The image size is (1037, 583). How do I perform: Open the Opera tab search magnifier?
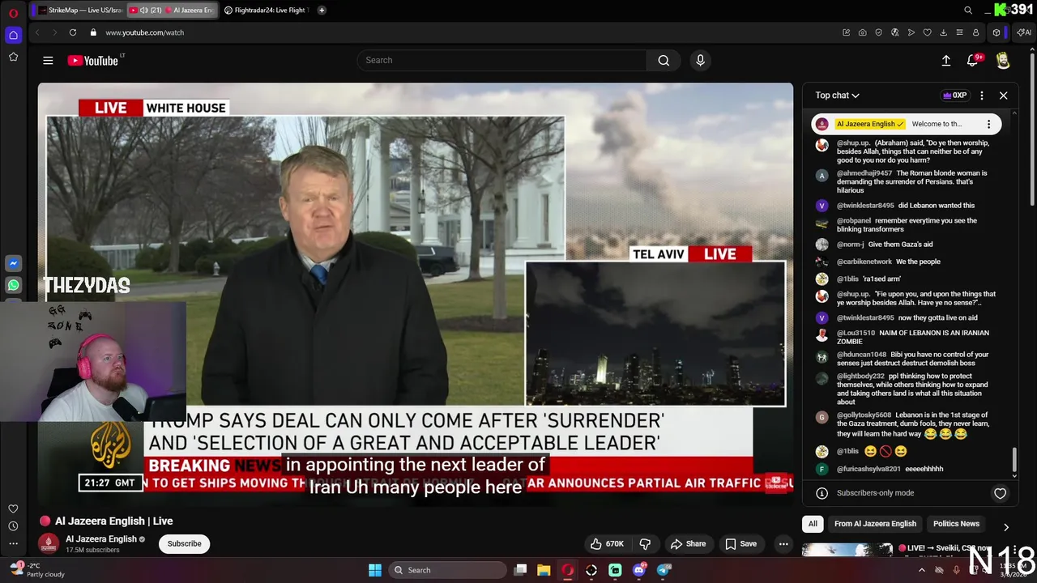(x=968, y=11)
